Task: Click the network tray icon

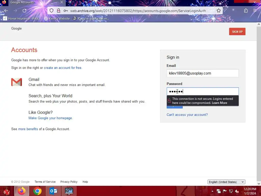Action: [x=231, y=191]
